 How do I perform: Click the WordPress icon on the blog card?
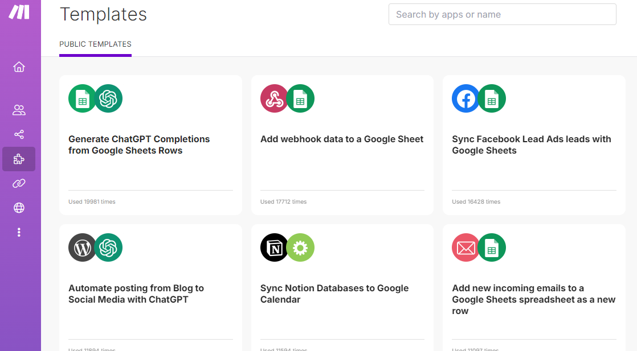pos(83,248)
